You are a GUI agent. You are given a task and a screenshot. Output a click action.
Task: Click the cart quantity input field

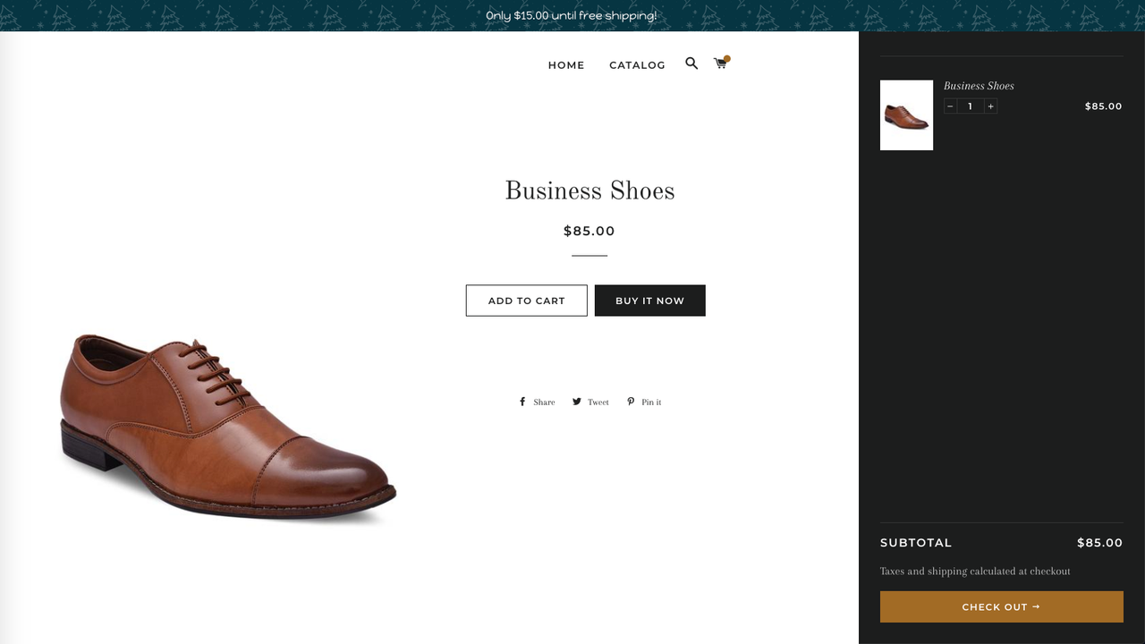[x=971, y=106]
